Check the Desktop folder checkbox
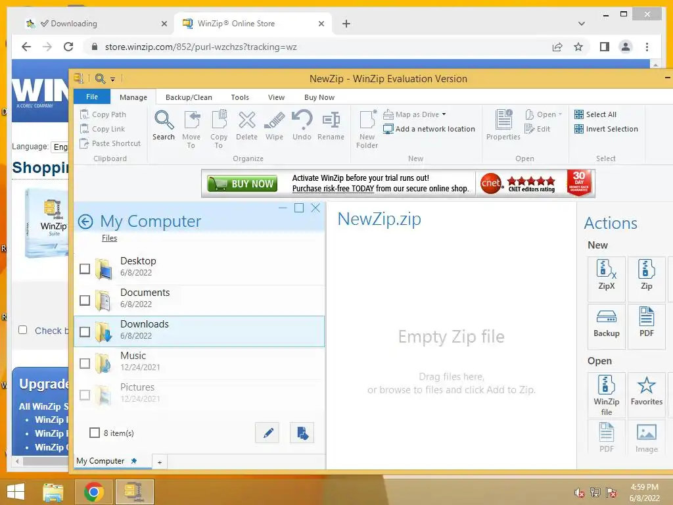 click(85, 269)
